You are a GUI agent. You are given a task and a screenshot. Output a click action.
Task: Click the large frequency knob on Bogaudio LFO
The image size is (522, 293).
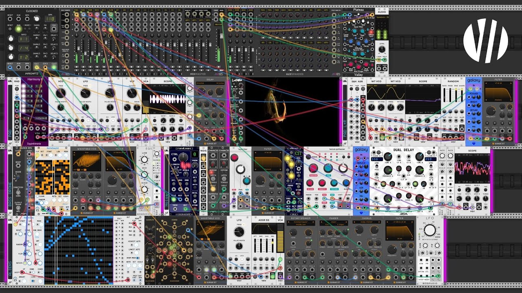pos(429,231)
